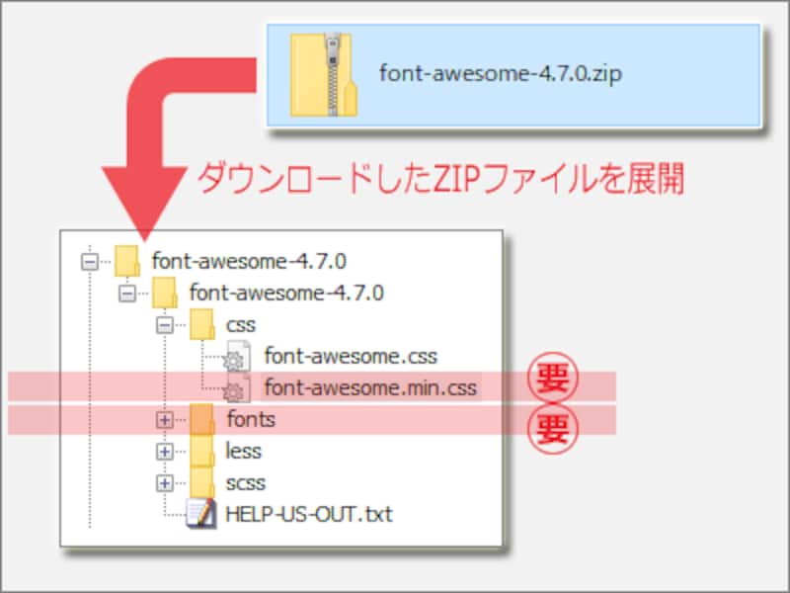This screenshot has width=790, height=593.
Task: Click the top-level font-awesome-4.7.0 folder icon
Action: click(x=127, y=261)
